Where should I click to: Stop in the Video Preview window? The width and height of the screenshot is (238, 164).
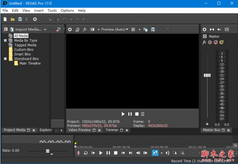point(137,114)
